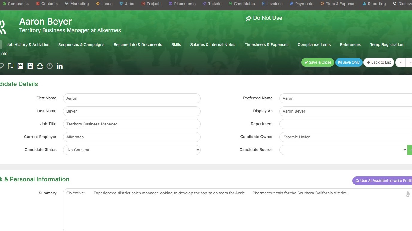Viewport: 412px width, 231px height.
Task: Click the solid filled document icon
Action: (30, 66)
